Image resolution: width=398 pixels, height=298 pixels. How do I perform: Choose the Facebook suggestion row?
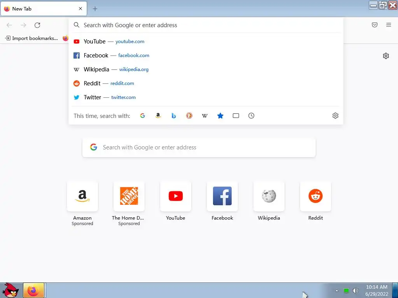[x=206, y=55]
